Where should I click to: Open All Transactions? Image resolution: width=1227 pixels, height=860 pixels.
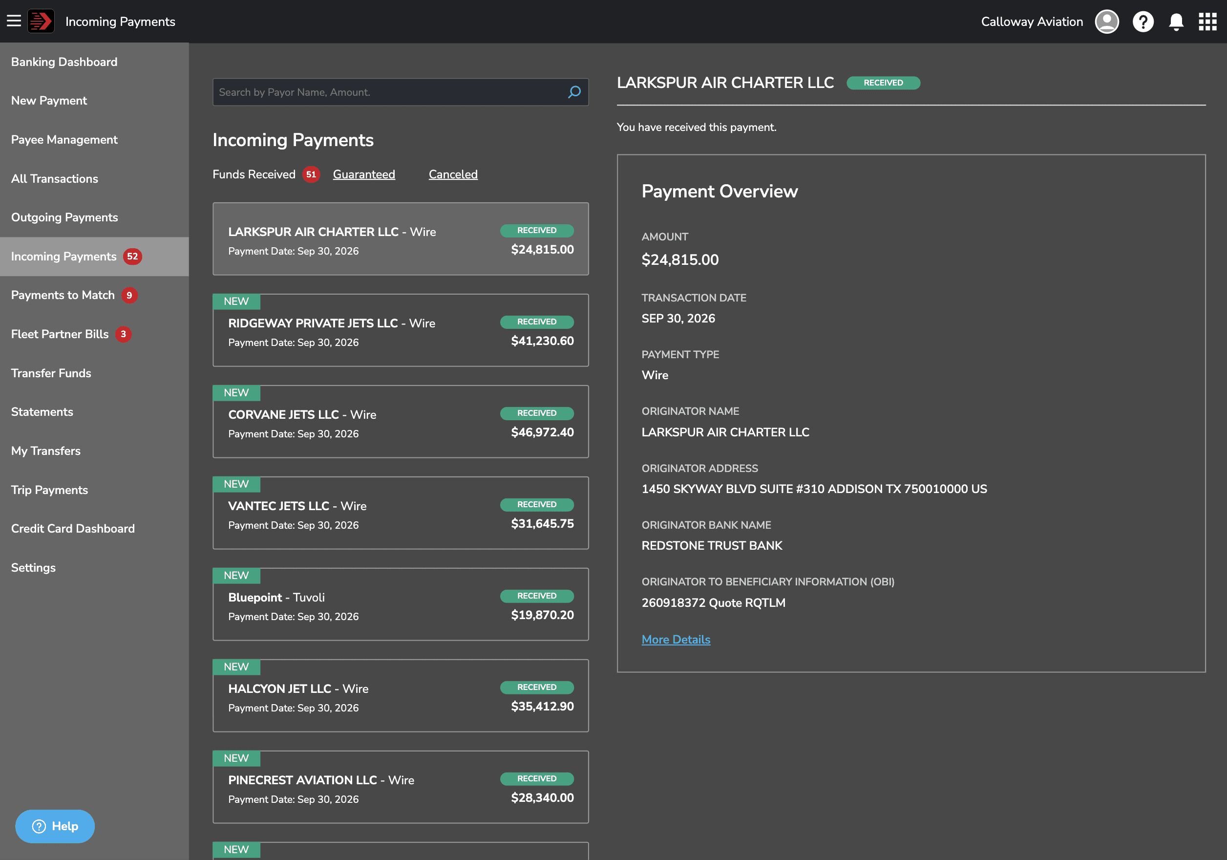[x=95, y=178]
